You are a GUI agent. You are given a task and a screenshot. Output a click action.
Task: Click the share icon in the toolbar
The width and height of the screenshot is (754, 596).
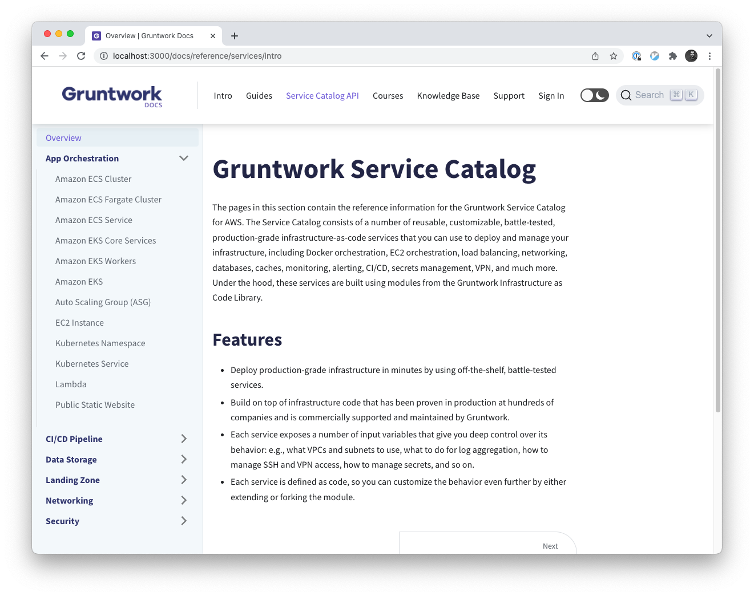click(595, 56)
